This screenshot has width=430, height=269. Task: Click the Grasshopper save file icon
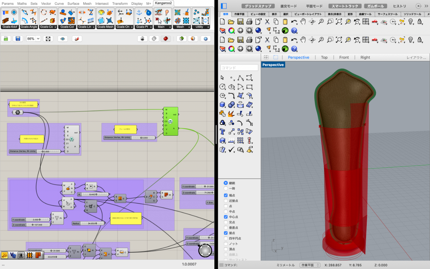point(18,39)
